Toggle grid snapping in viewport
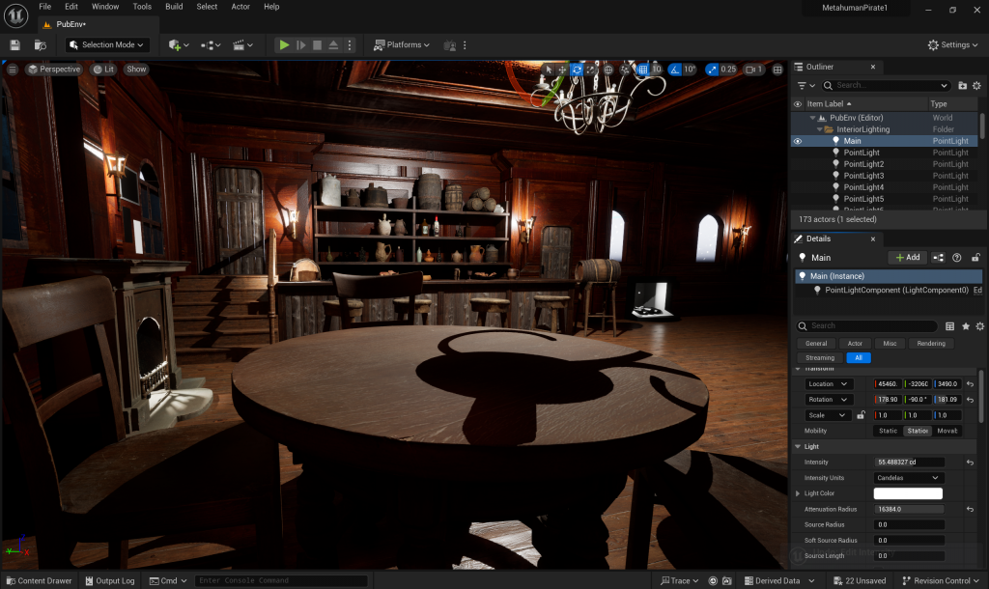 (x=642, y=70)
